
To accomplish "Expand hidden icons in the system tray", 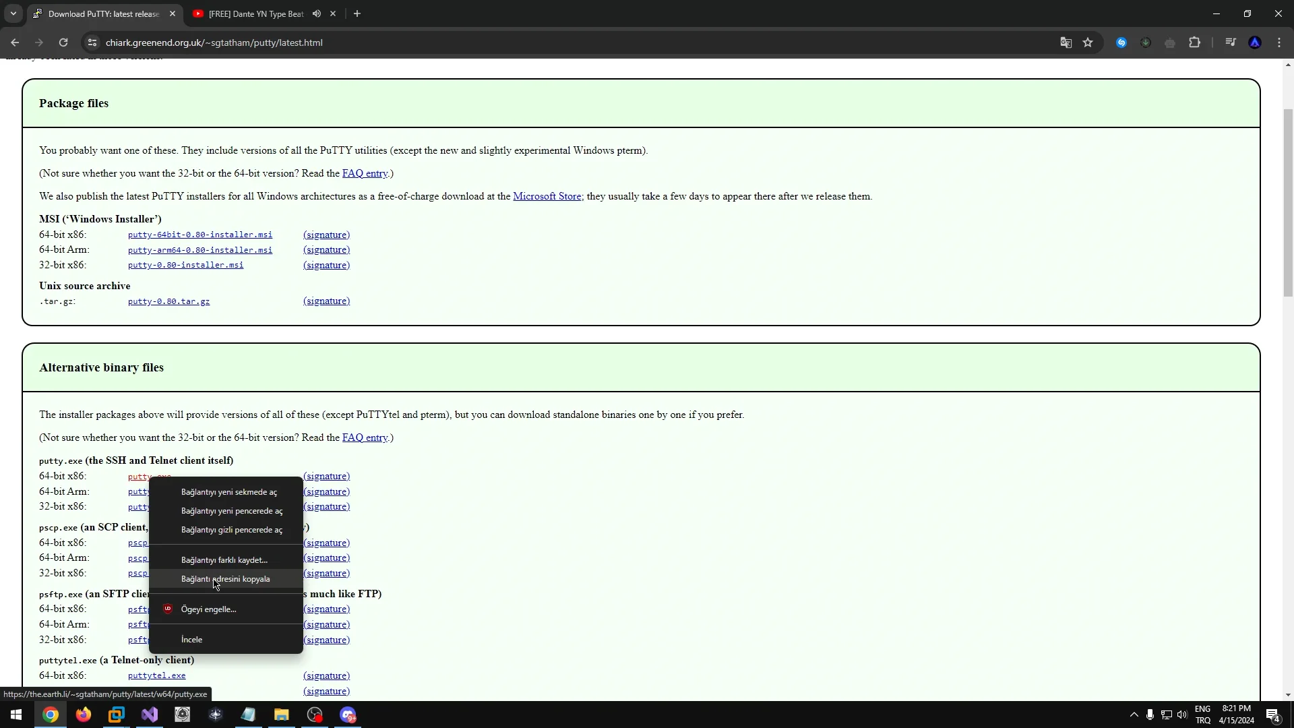I will [x=1135, y=715].
